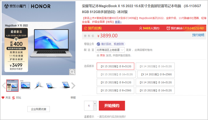208x120 pixels.
Task: Click the 企业购更优惠 button
Action: tap(38, 109)
